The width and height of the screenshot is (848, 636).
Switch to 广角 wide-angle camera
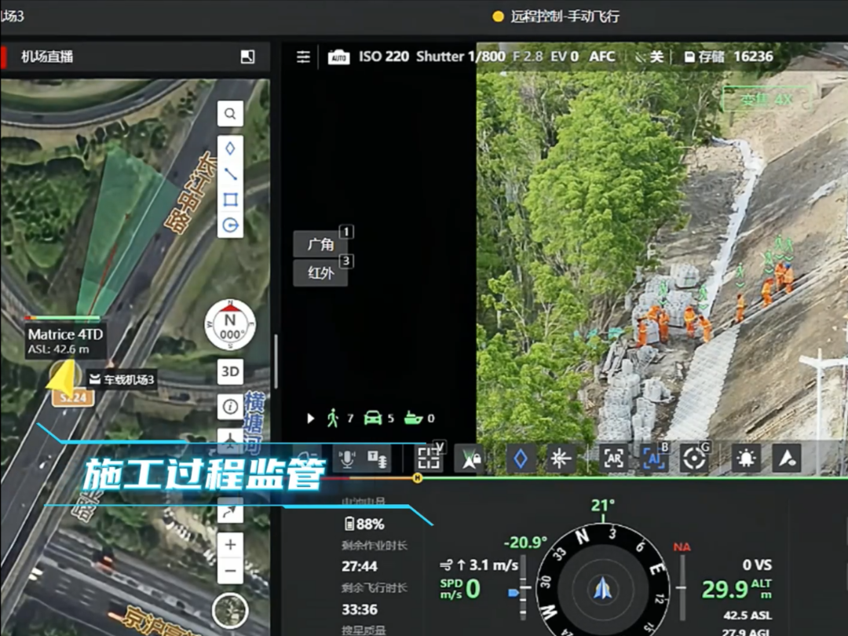pyautogui.click(x=320, y=244)
